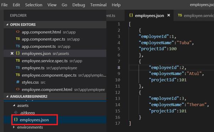The width and height of the screenshot is (214, 132).
Task: Open employee.service.spec.ts in open editors
Action: click(55, 61)
